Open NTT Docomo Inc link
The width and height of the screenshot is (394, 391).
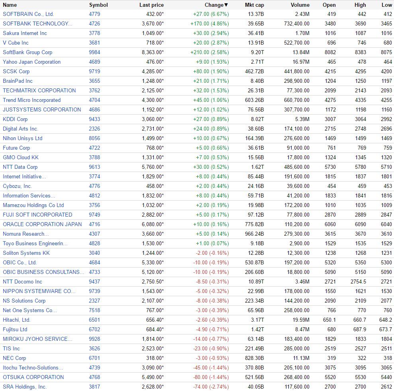pos(22,281)
